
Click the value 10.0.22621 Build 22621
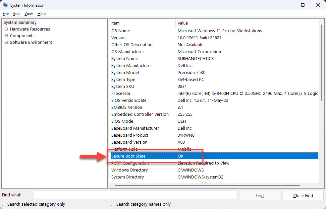[x=199, y=38]
